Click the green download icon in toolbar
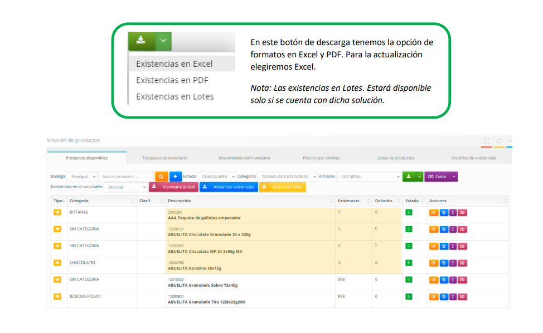 tap(409, 177)
